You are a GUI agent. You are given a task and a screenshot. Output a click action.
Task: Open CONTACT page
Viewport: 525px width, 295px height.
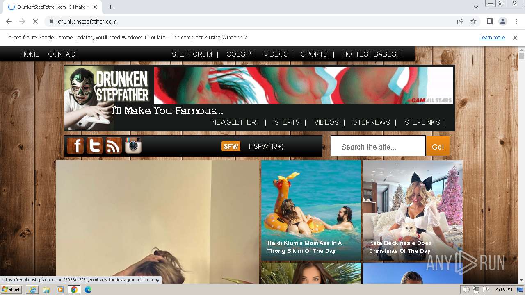(x=63, y=54)
